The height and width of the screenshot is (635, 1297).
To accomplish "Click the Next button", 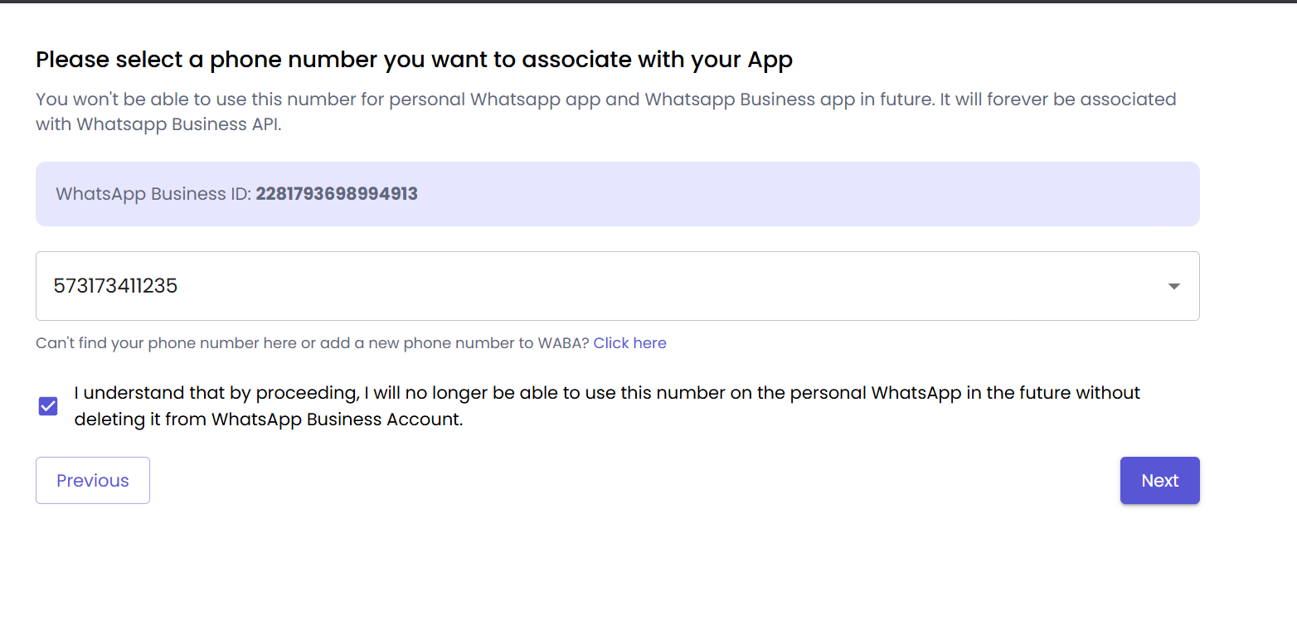I will point(1159,481).
